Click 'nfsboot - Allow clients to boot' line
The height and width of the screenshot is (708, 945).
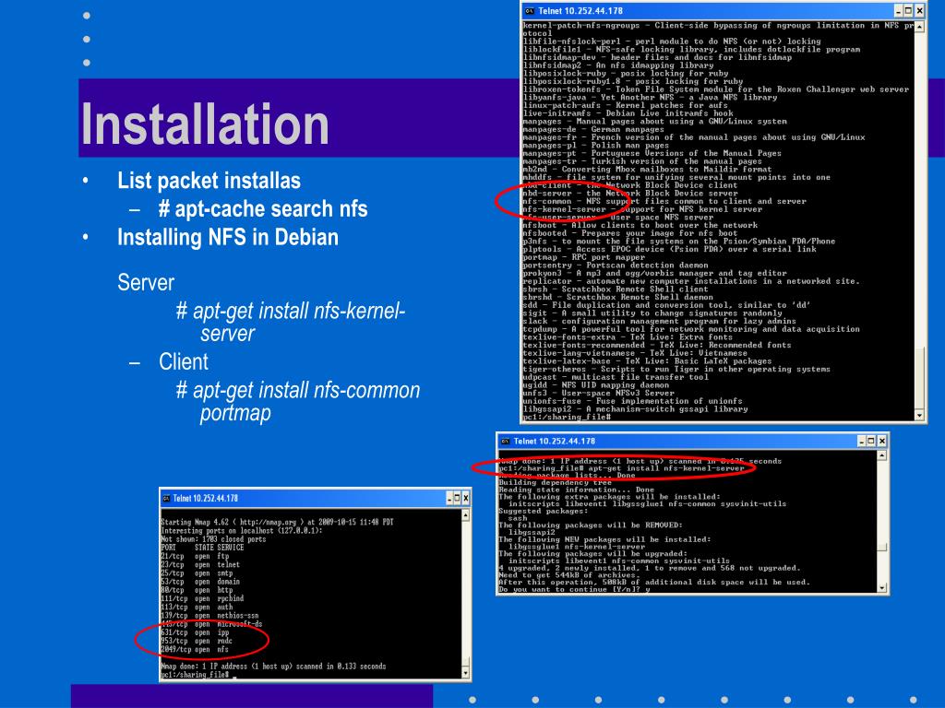click(x=640, y=225)
